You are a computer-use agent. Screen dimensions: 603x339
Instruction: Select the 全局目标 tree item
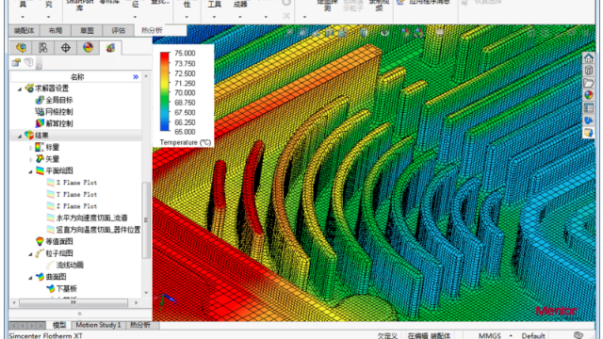coord(59,100)
